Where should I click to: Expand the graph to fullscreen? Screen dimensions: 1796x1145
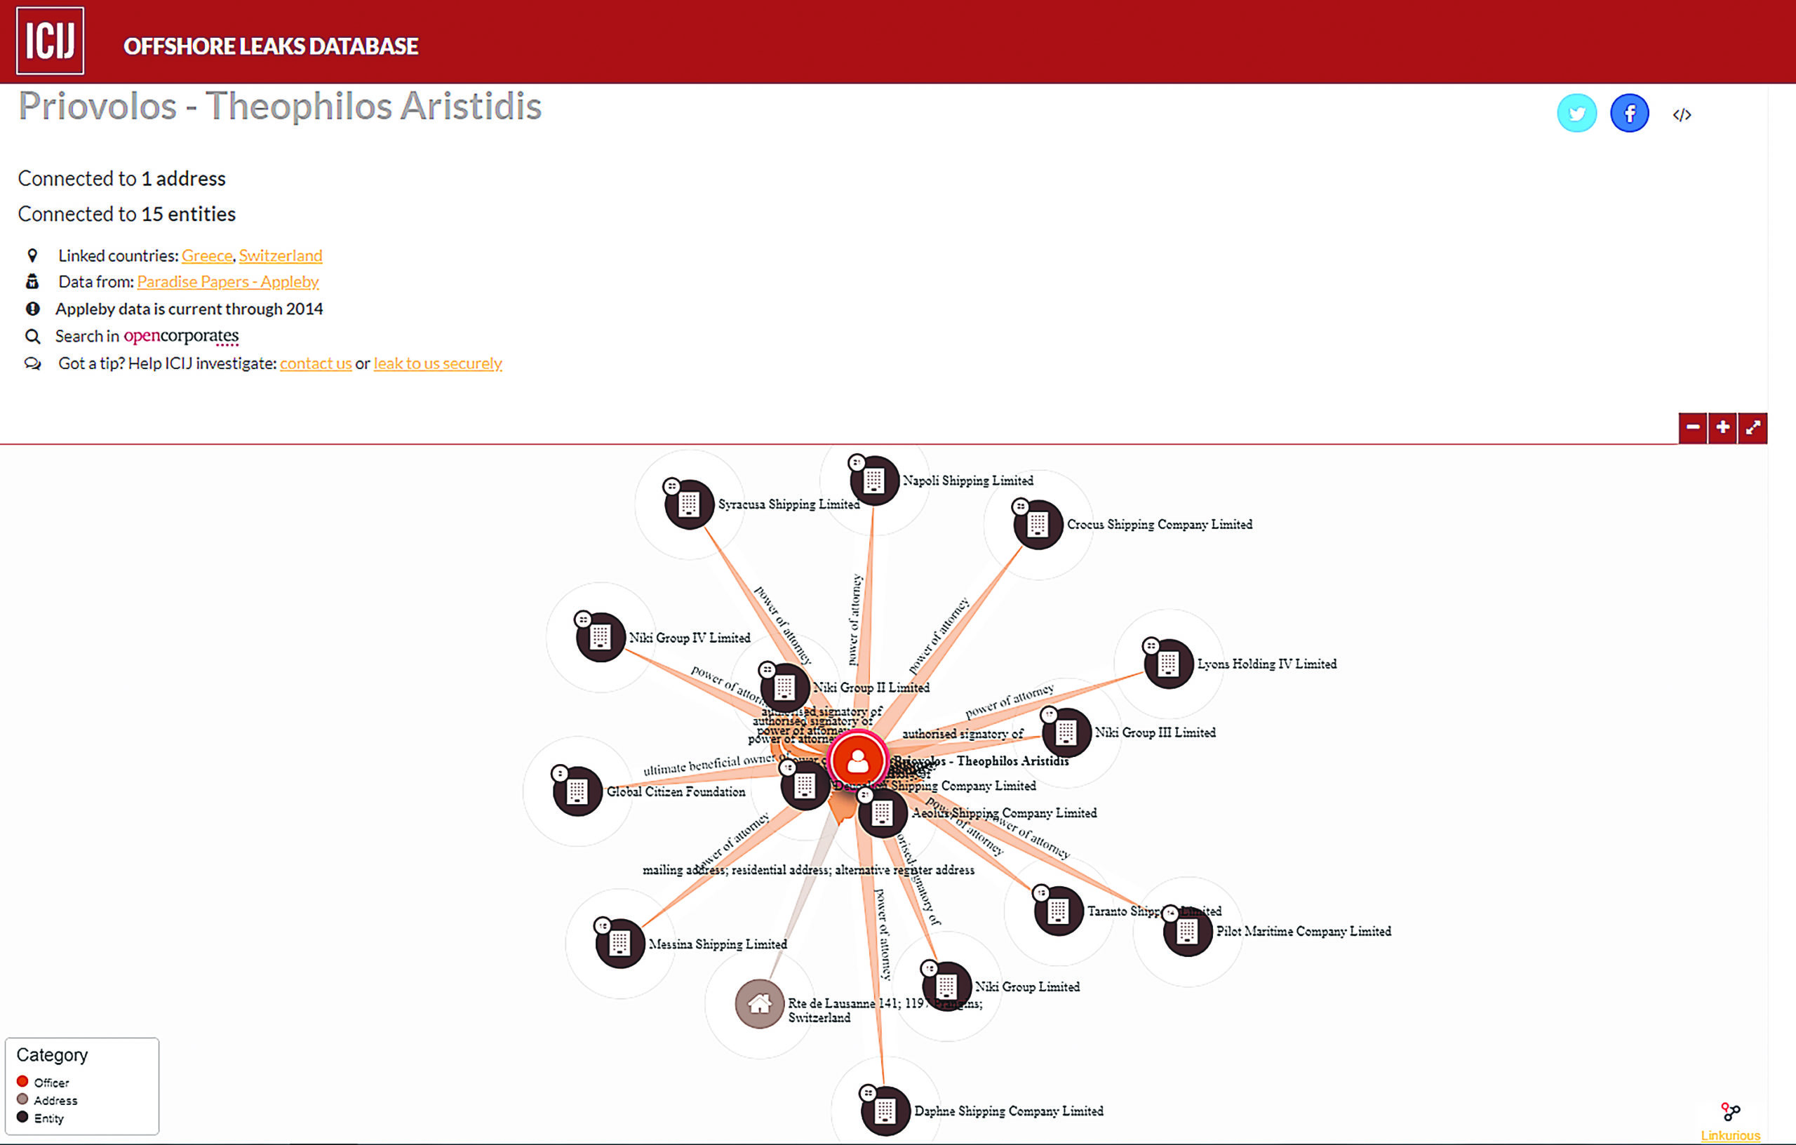coord(1753,427)
